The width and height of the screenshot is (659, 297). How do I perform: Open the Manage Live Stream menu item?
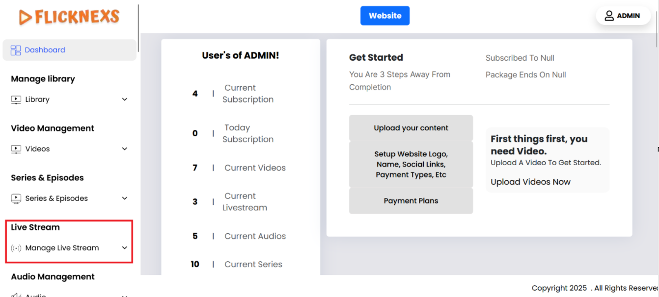click(62, 248)
